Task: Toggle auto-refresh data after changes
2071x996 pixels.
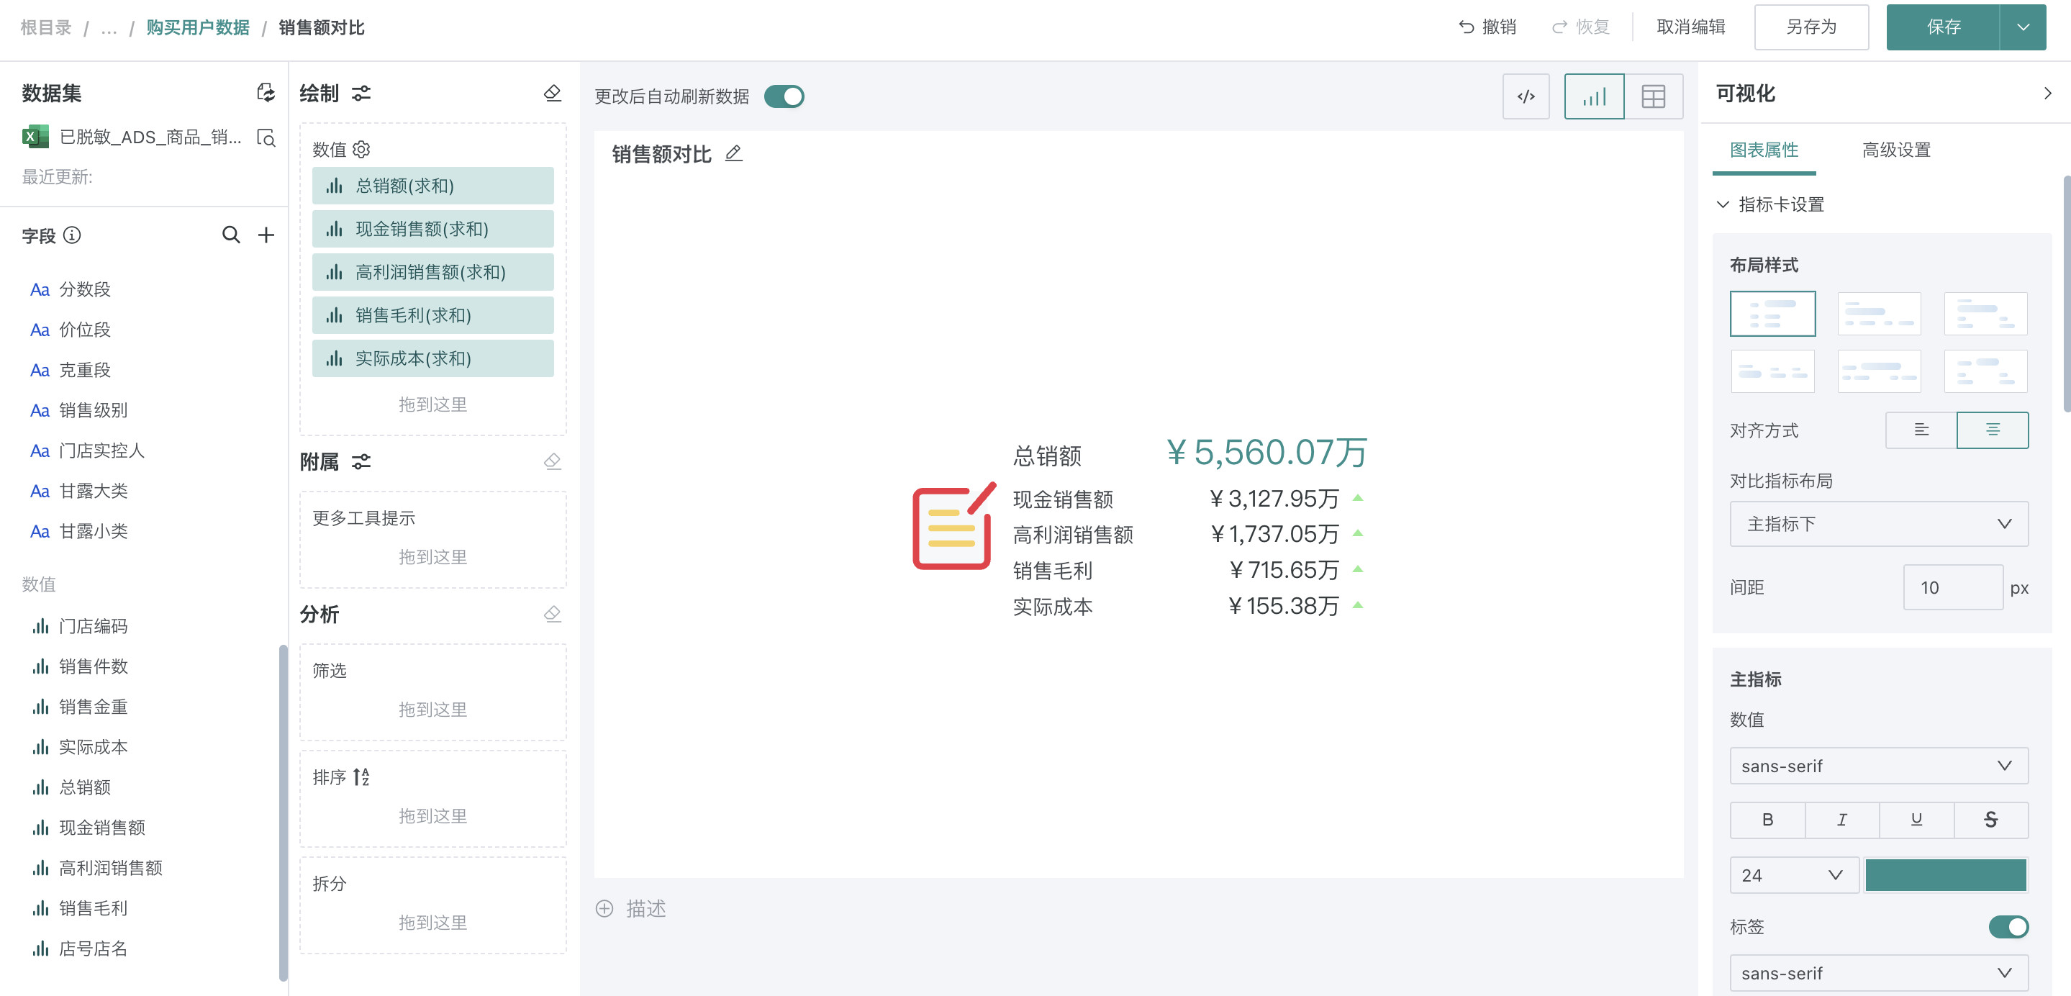Action: point(784,96)
